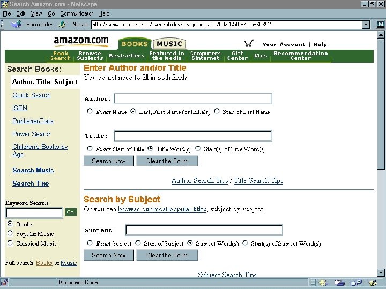The height and width of the screenshot is (289, 386).
Task: Click in the Subject text field
Action: pos(204,230)
